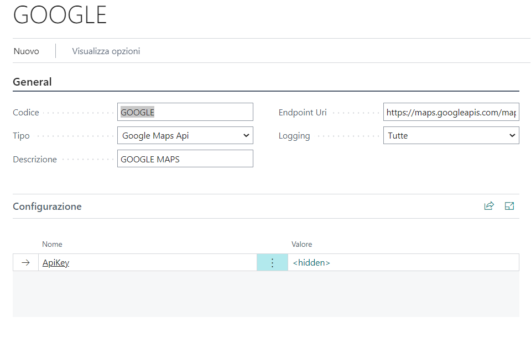The height and width of the screenshot is (344, 531).
Task: Collapse the General section header
Action: 32,82
